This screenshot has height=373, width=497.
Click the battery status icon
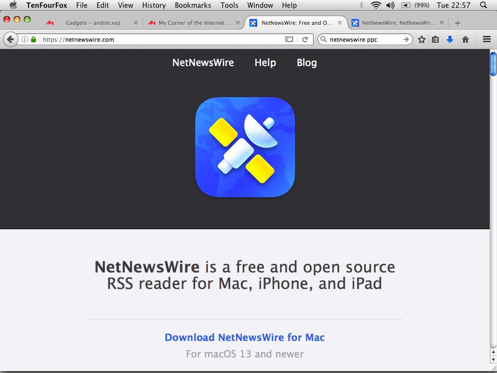[406, 5]
